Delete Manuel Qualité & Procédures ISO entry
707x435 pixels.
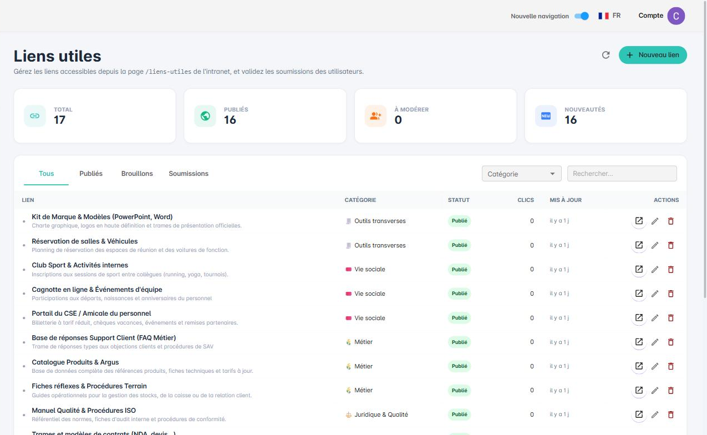(x=670, y=414)
